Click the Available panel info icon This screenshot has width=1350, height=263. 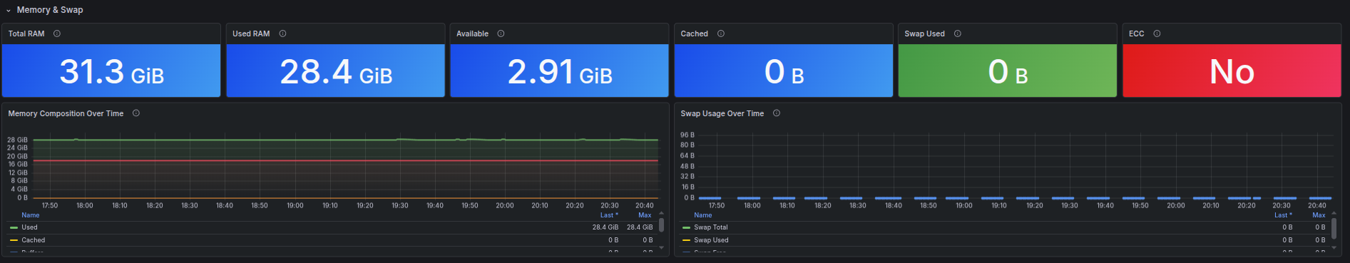point(501,33)
